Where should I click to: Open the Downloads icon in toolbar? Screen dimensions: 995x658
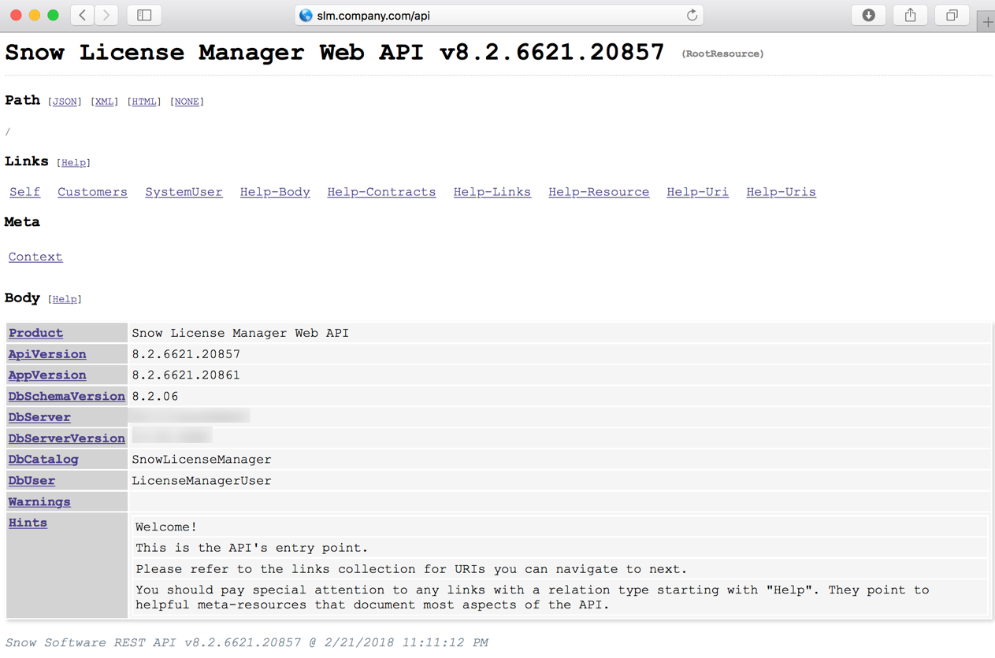(x=868, y=15)
